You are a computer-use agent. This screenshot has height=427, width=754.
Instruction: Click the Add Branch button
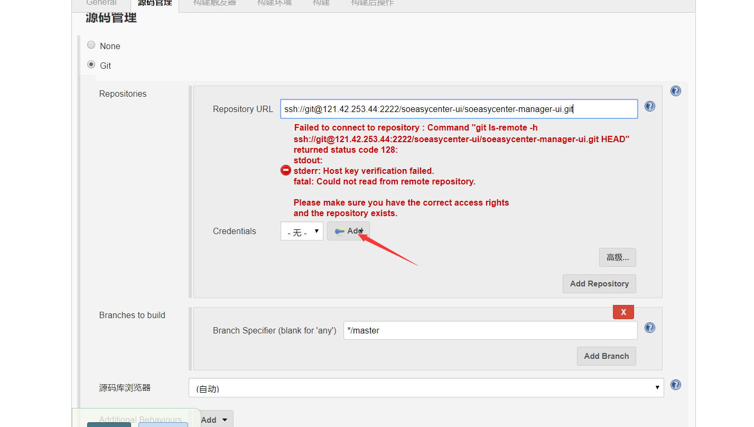click(x=607, y=356)
